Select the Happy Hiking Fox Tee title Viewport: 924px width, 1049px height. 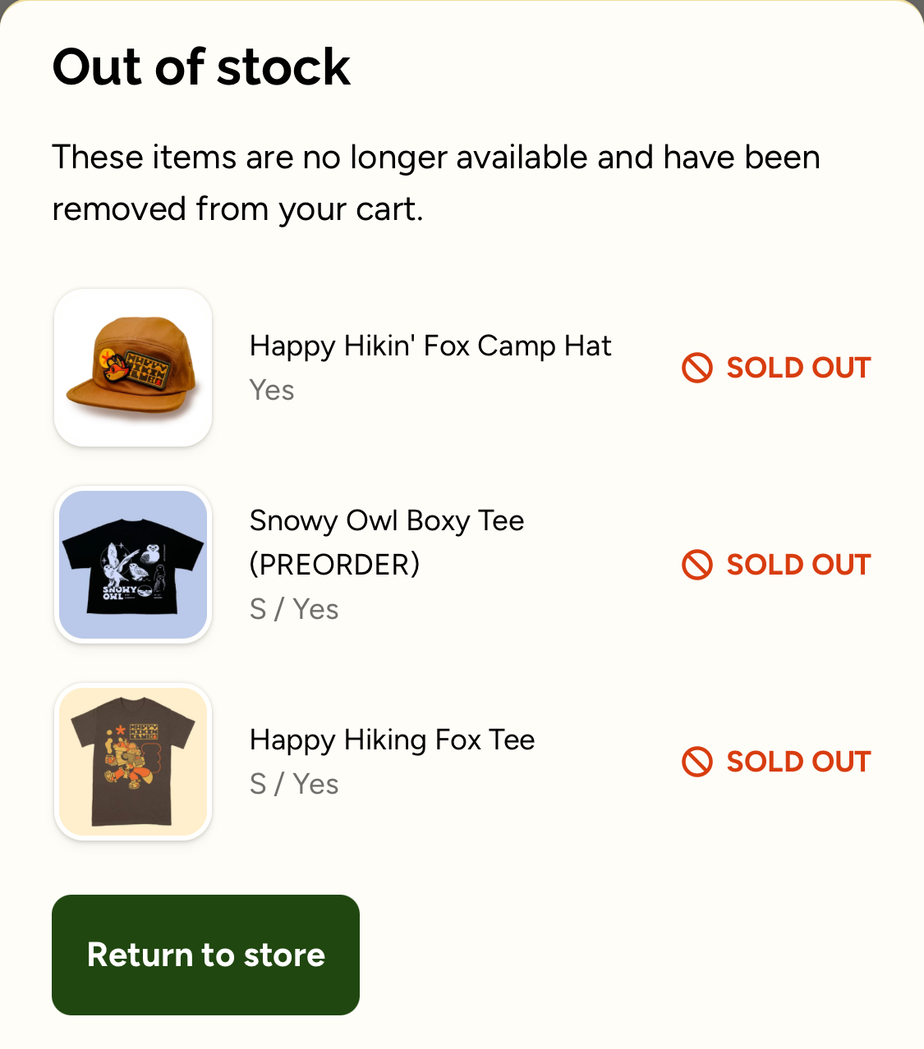click(393, 740)
